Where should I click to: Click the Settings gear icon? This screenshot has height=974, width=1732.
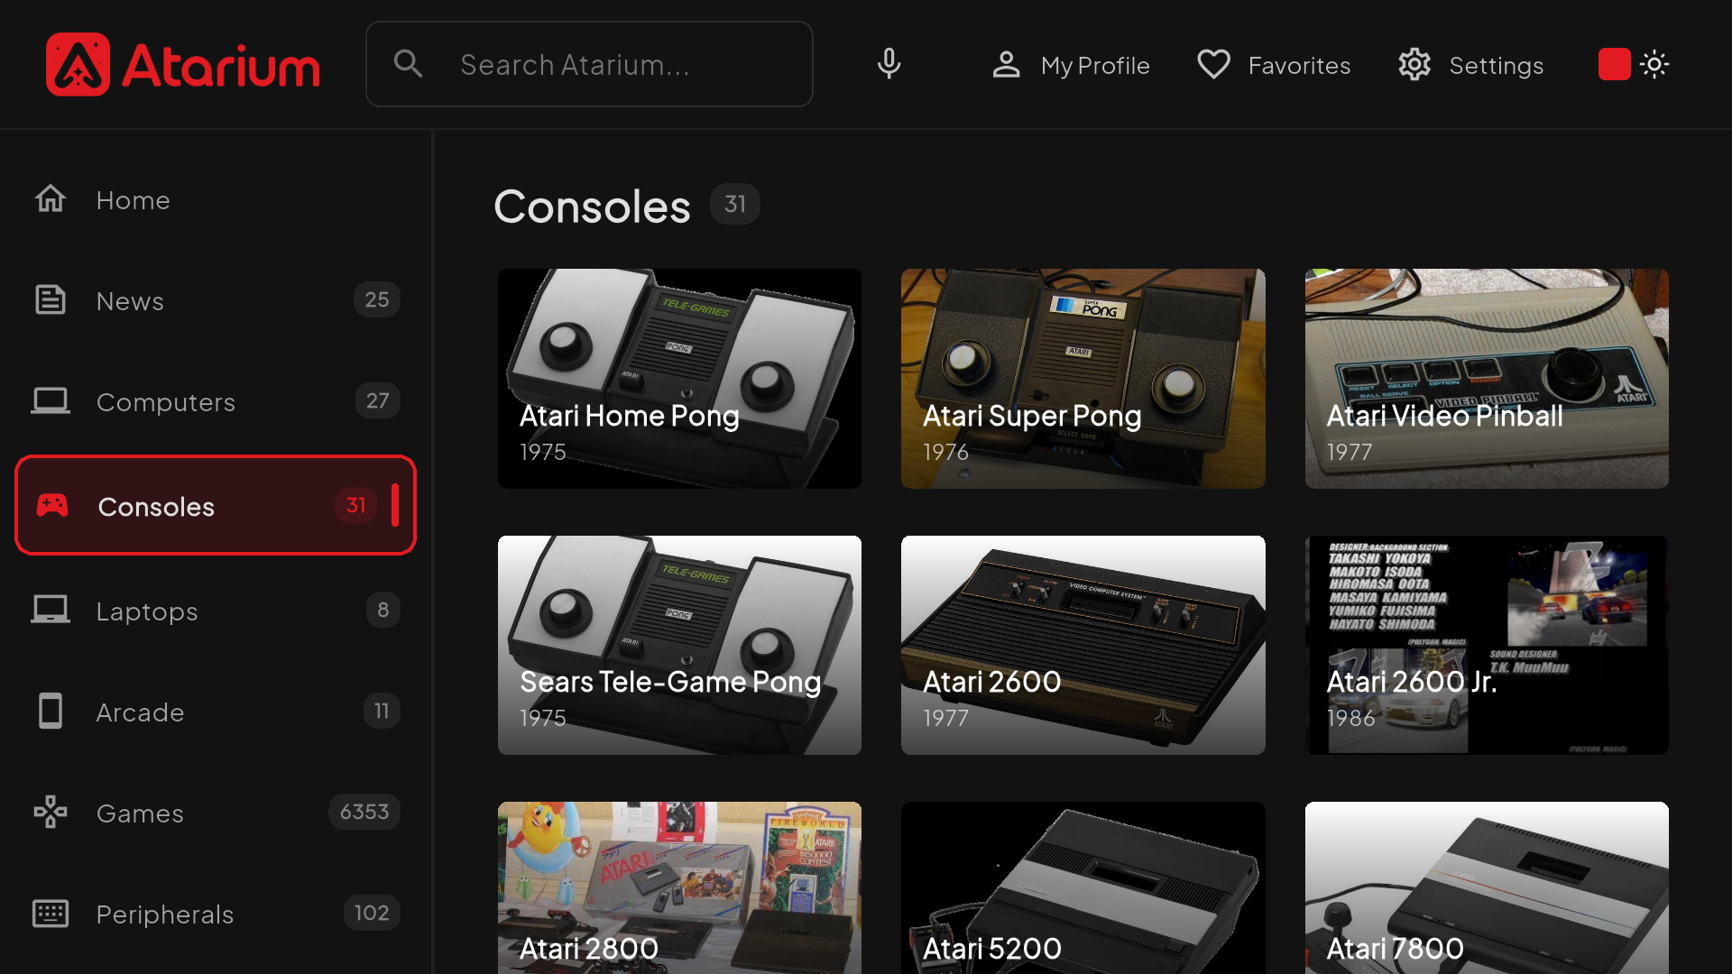point(1414,65)
